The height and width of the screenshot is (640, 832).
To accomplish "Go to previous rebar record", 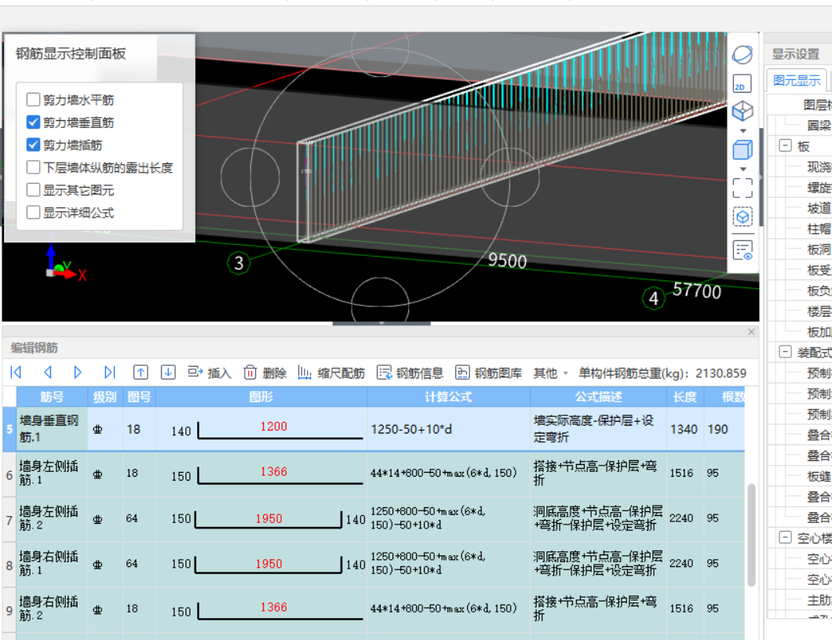I will tap(47, 372).
